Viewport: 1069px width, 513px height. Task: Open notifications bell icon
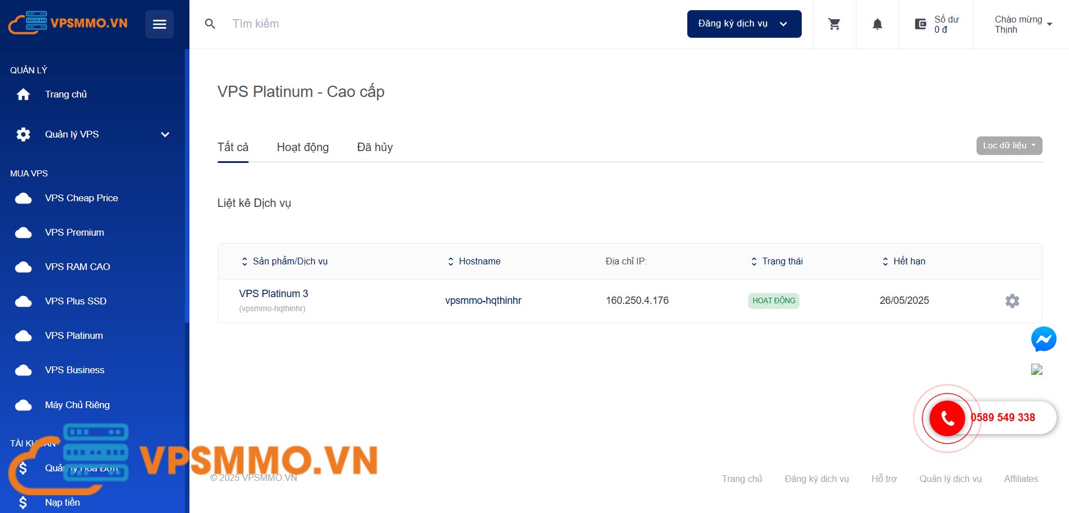(x=877, y=24)
